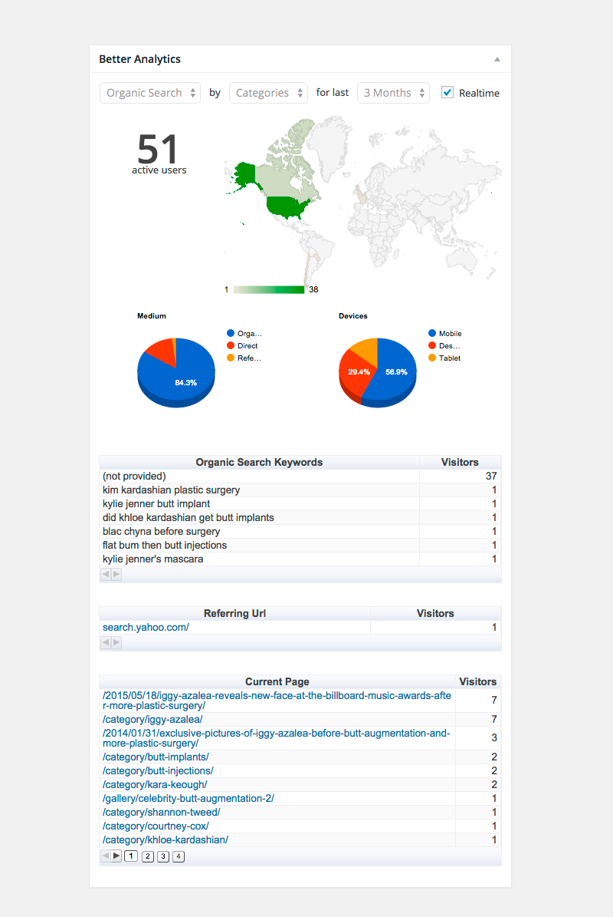This screenshot has height=917, width=613.
Task: Open iggy-azalea-reveals-new-face billboard page link
Action: tap(277, 701)
